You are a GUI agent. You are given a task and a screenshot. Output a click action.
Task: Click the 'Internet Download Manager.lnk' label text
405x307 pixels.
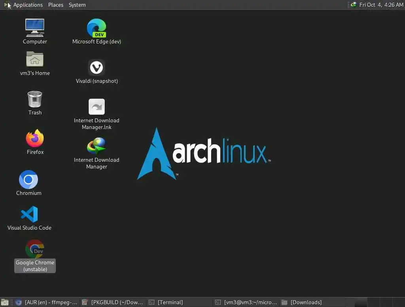click(97, 124)
